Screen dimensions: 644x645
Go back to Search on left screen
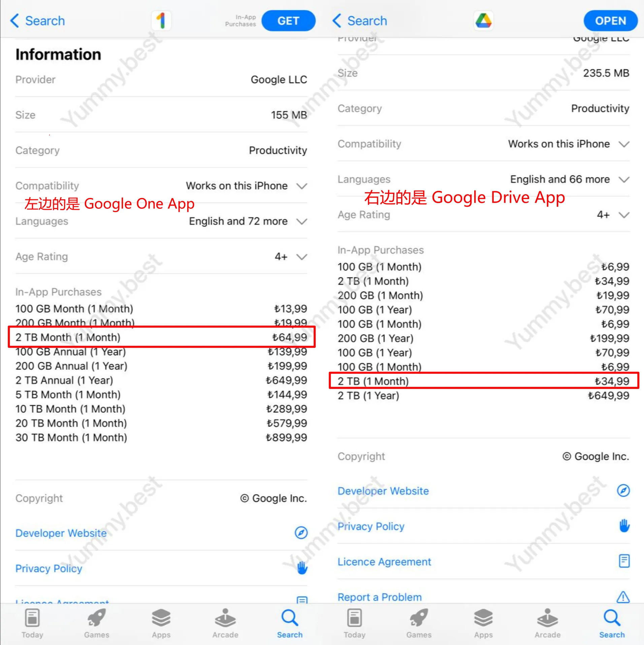pos(38,21)
